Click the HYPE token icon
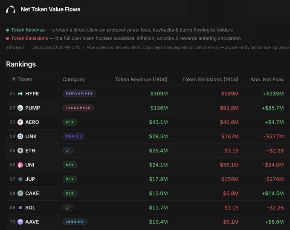This screenshot has width=290, height=230. [x=20, y=94]
